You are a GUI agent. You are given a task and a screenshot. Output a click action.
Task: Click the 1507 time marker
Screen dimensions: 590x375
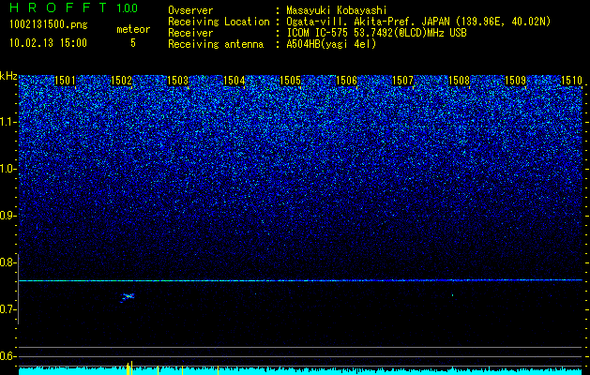click(402, 81)
